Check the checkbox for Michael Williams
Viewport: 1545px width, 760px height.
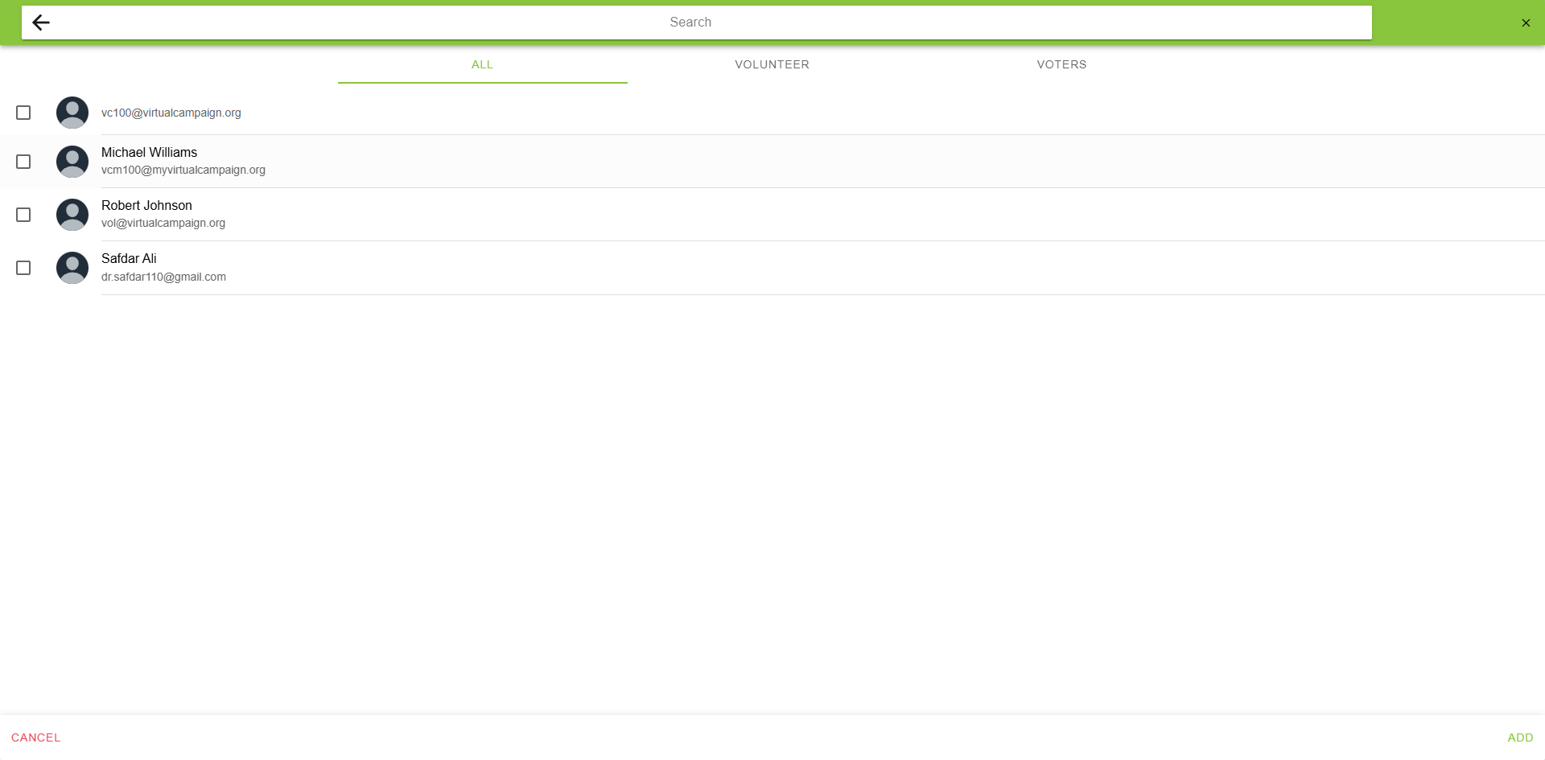[23, 161]
